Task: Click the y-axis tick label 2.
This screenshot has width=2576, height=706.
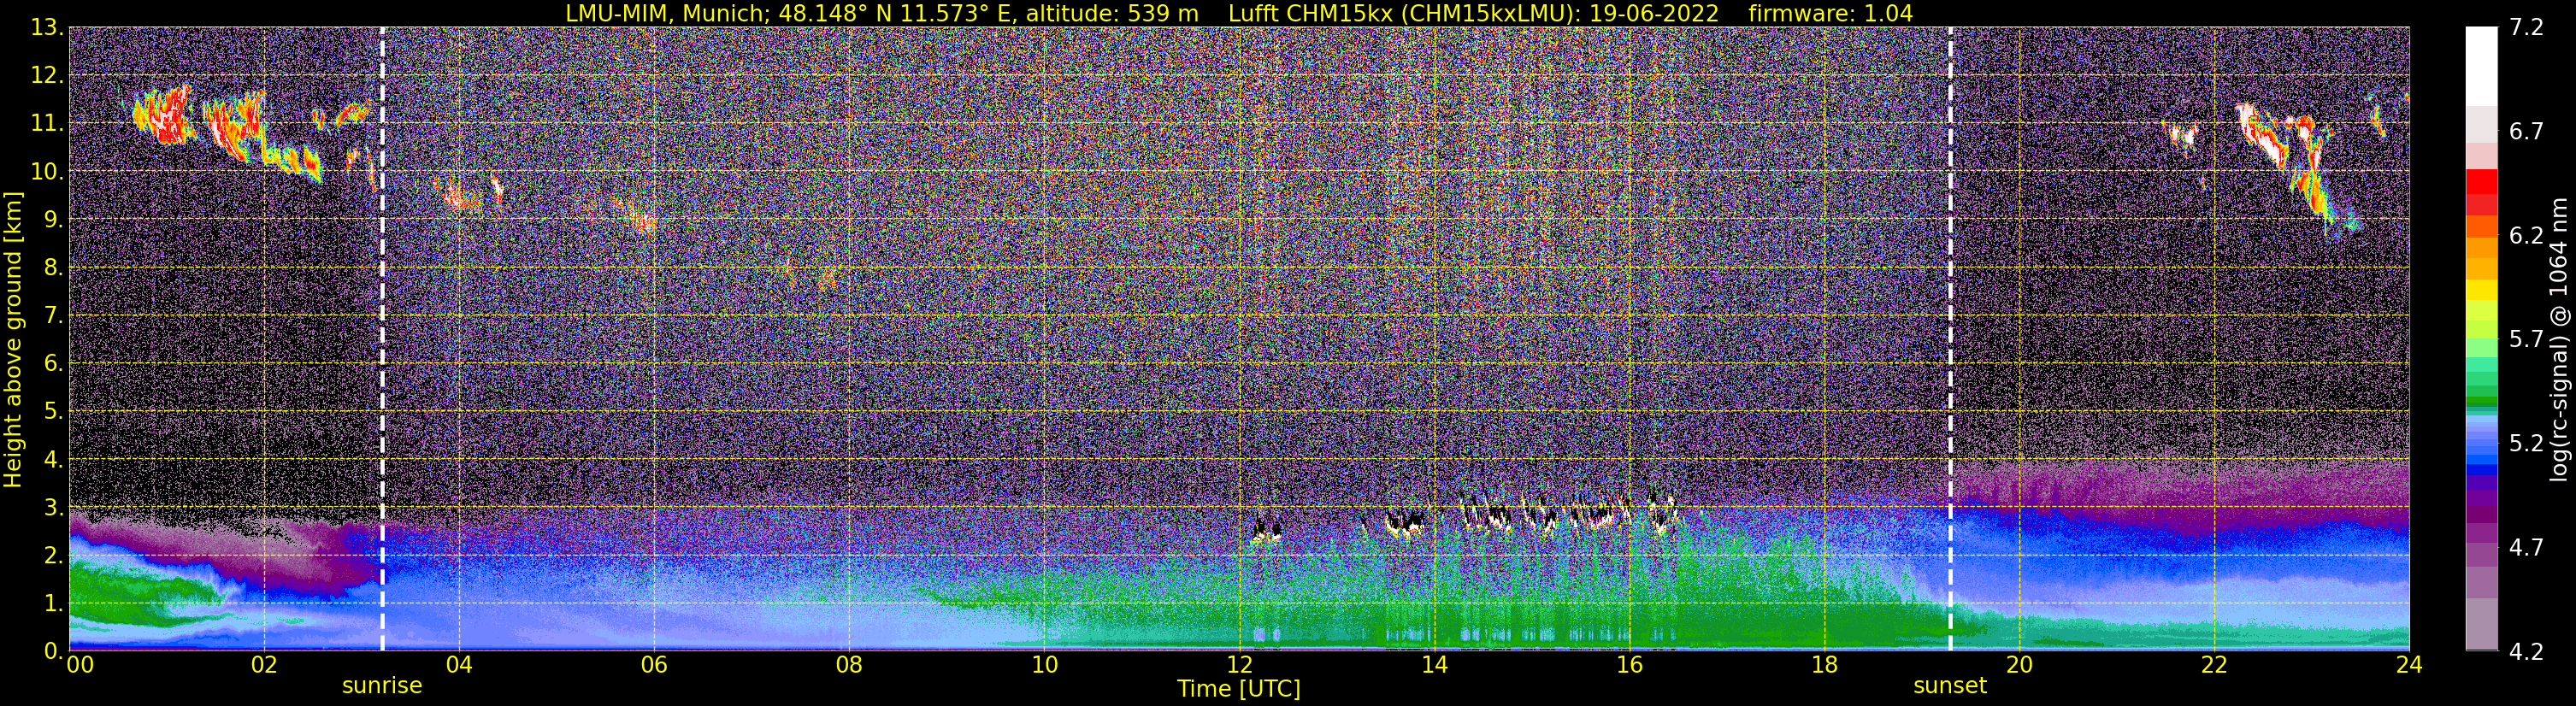Action: coord(54,556)
